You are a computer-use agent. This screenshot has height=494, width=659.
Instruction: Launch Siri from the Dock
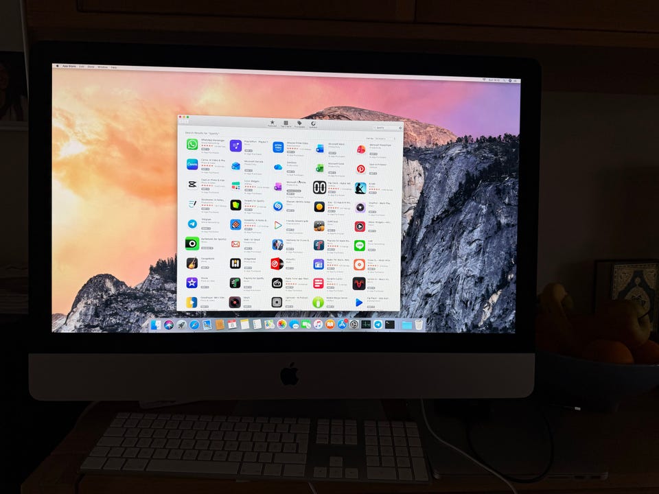pos(169,325)
